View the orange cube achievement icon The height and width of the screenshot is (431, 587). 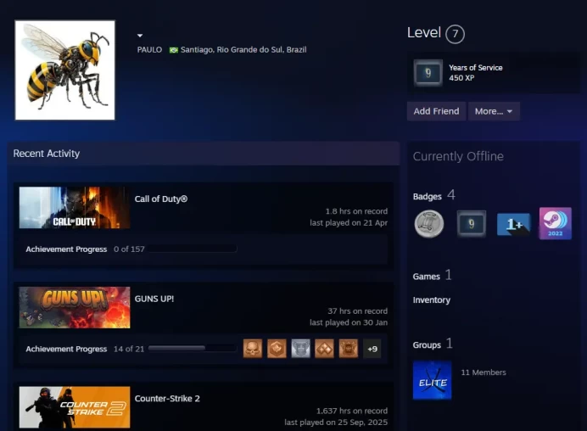tap(277, 349)
